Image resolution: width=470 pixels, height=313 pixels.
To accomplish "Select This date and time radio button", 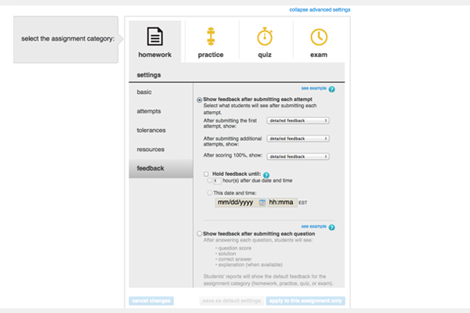I will point(210,192).
